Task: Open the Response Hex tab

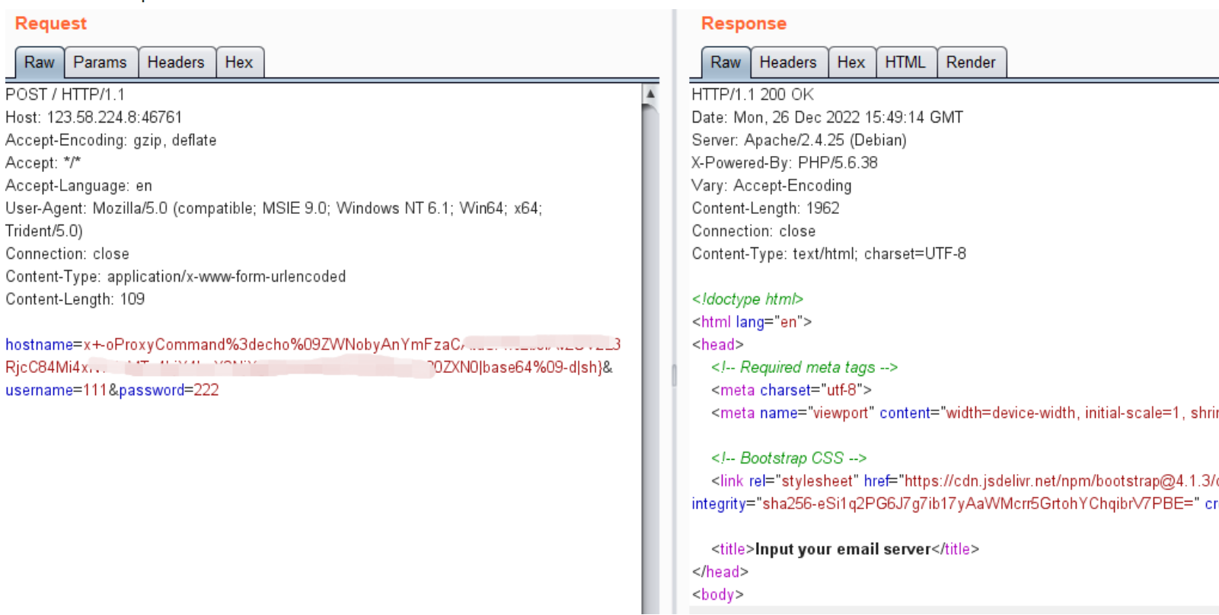Action: click(851, 62)
